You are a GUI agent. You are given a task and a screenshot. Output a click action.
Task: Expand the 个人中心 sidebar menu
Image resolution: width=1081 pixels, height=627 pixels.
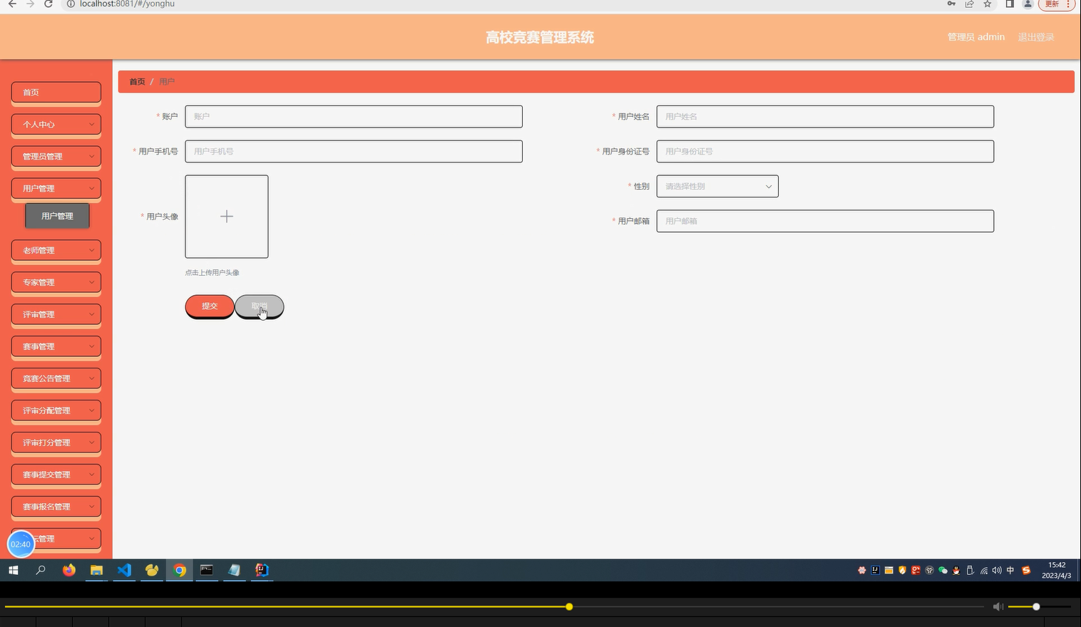[x=56, y=125]
